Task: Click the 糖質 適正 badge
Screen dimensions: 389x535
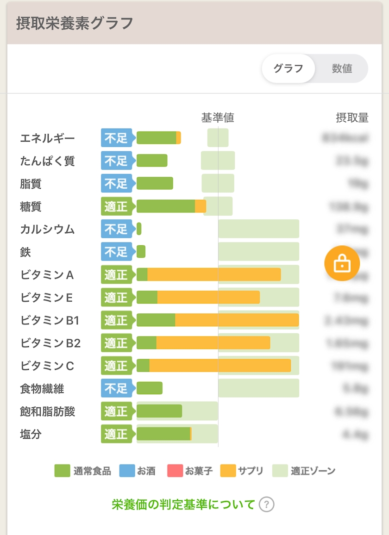Action: pos(116,206)
